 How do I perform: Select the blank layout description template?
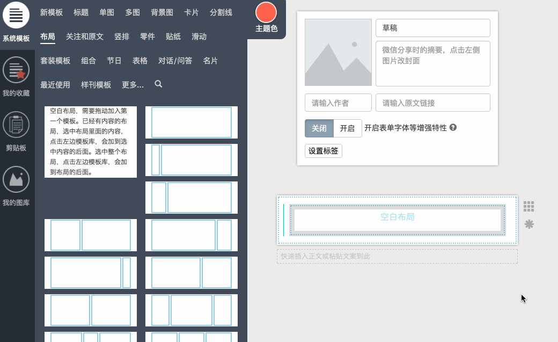tap(90, 142)
